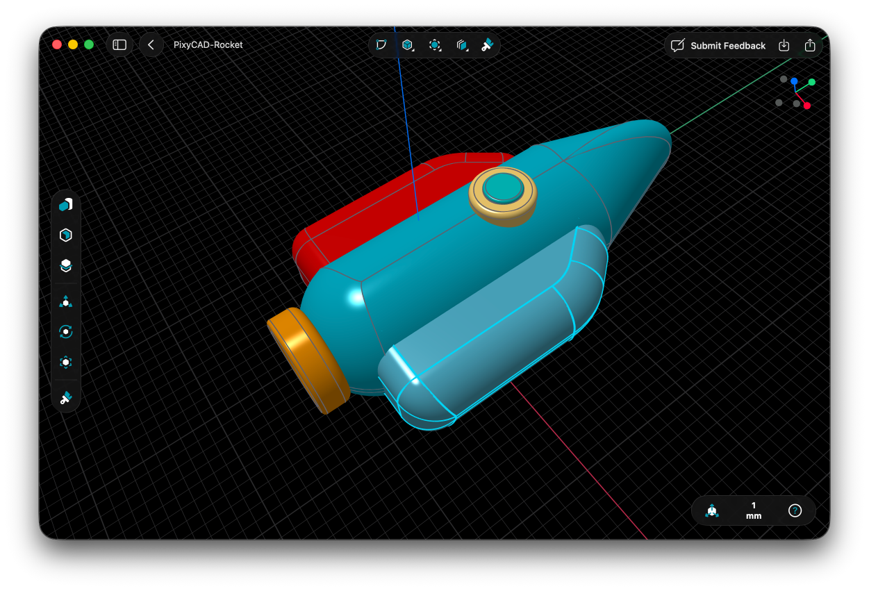Select the stacked layers tool in left sidebar
This screenshot has height=591, width=869.
point(65,265)
